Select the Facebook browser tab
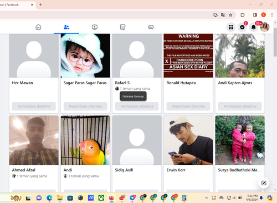This screenshot has height=203, width=277. tap(16, 5)
